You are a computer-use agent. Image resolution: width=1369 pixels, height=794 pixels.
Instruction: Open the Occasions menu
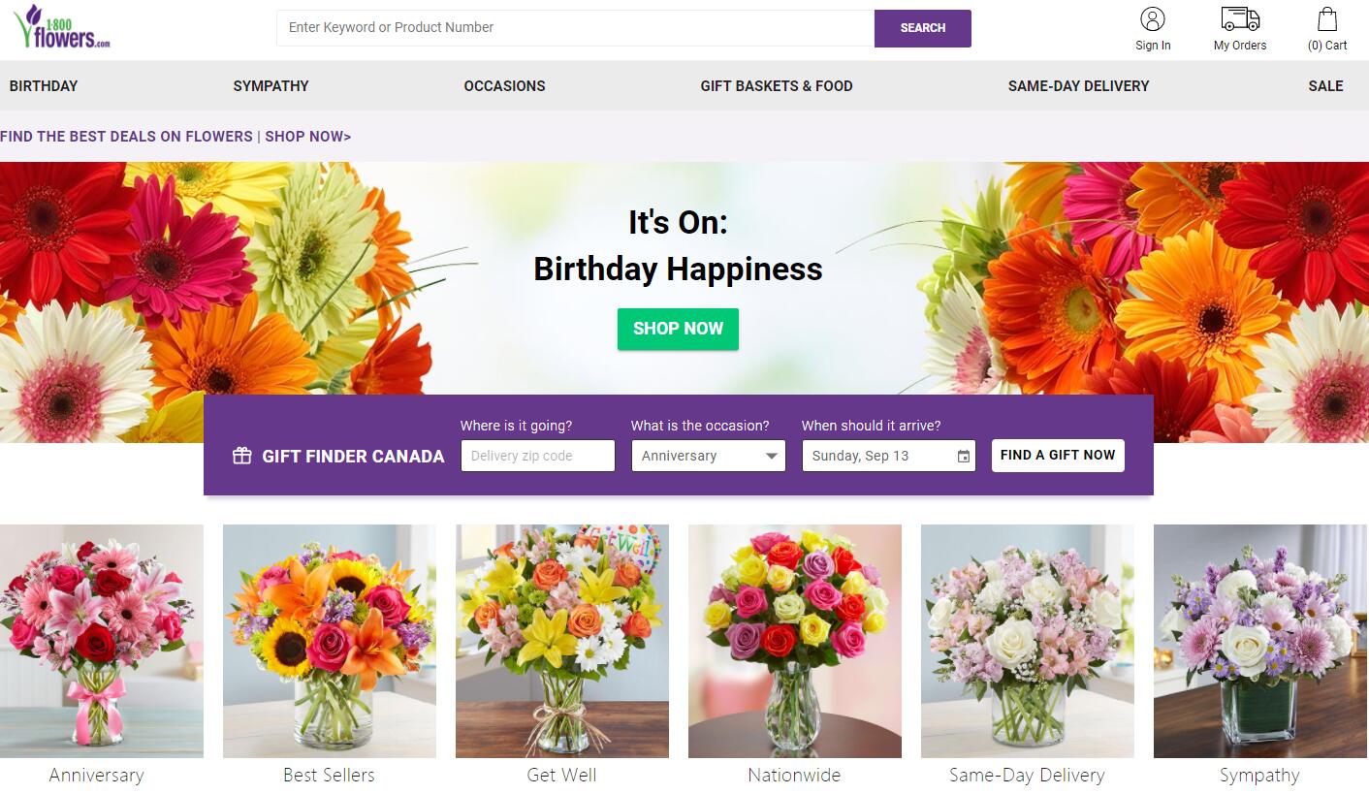[505, 86]
